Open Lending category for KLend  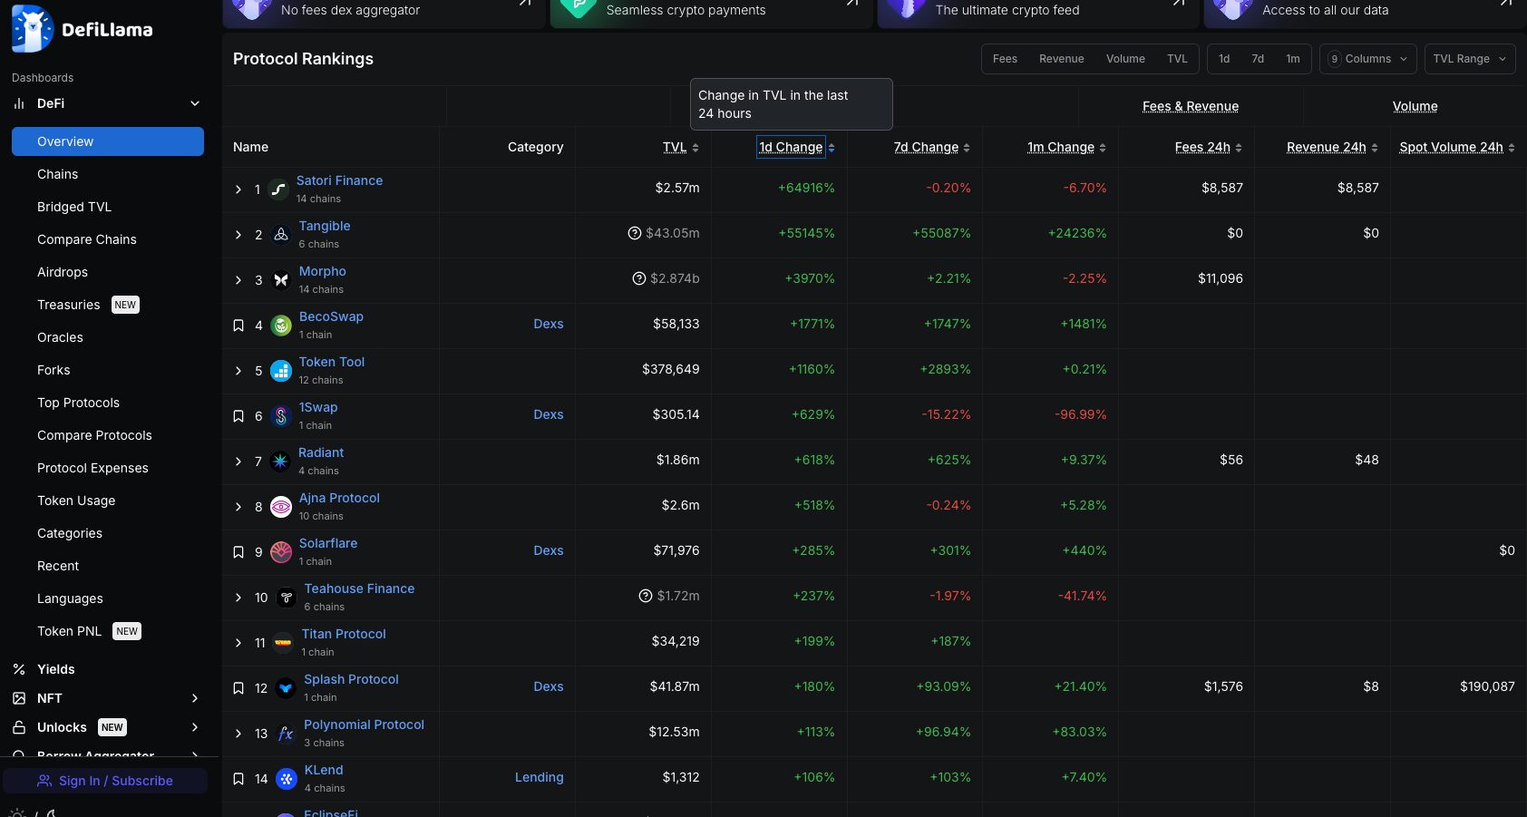(x=540, y=777)
